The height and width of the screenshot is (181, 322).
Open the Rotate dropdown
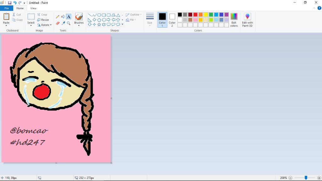click(x=44, y=25)
